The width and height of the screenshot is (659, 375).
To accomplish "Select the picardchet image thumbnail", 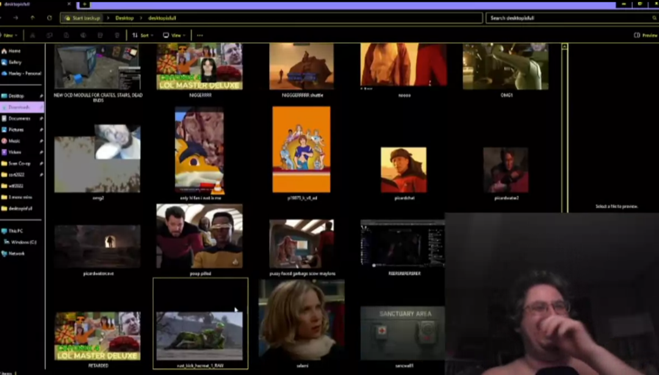I will tap(403, 170).
